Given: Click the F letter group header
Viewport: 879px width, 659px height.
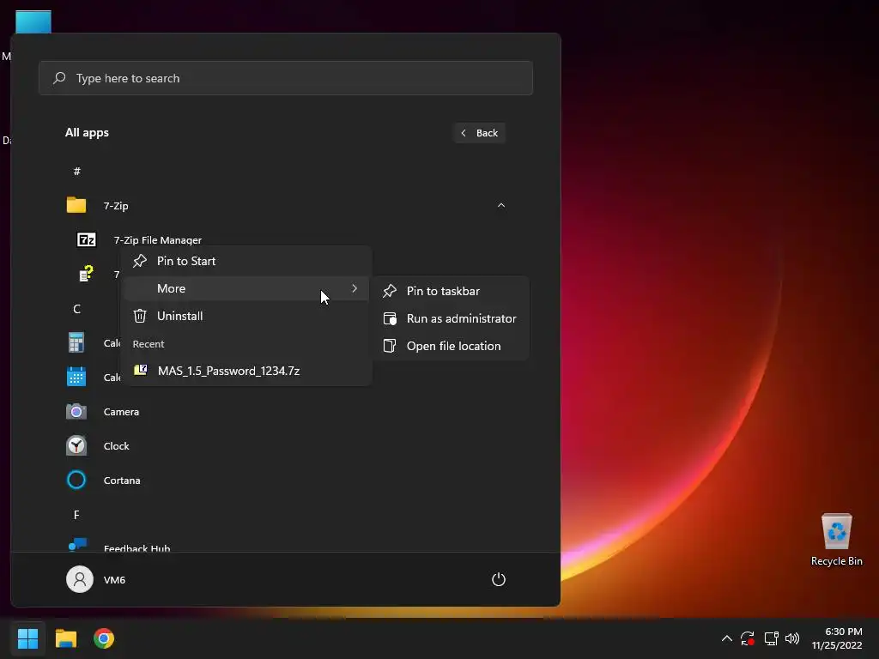Looking at the screenshot, I should (76, 515).
